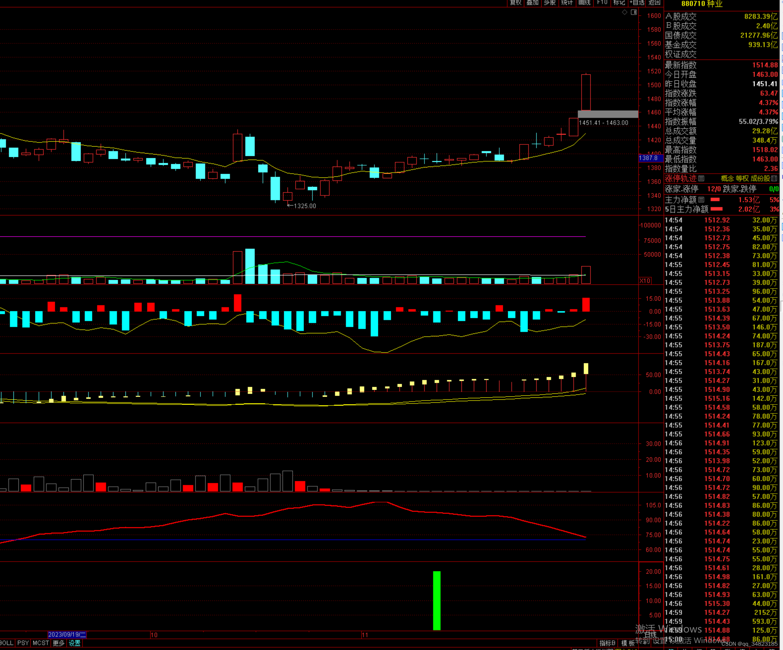Add to watchlist with +自选
The width and height of the screenshot is (783, 650).
637,3
